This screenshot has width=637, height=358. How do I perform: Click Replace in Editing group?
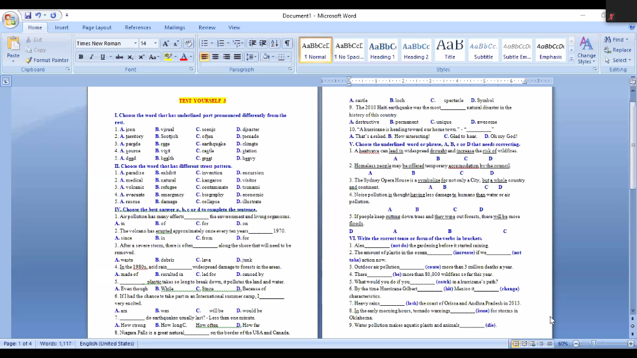click(618, 50)
